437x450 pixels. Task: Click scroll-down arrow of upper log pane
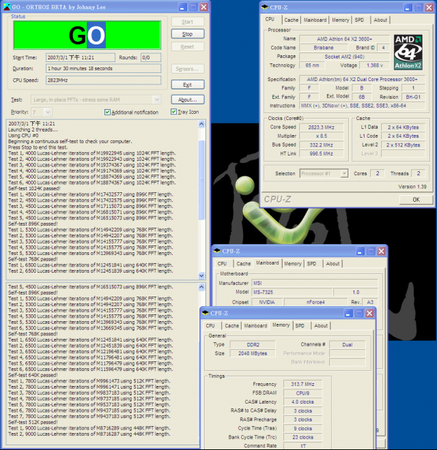point(201,275)
